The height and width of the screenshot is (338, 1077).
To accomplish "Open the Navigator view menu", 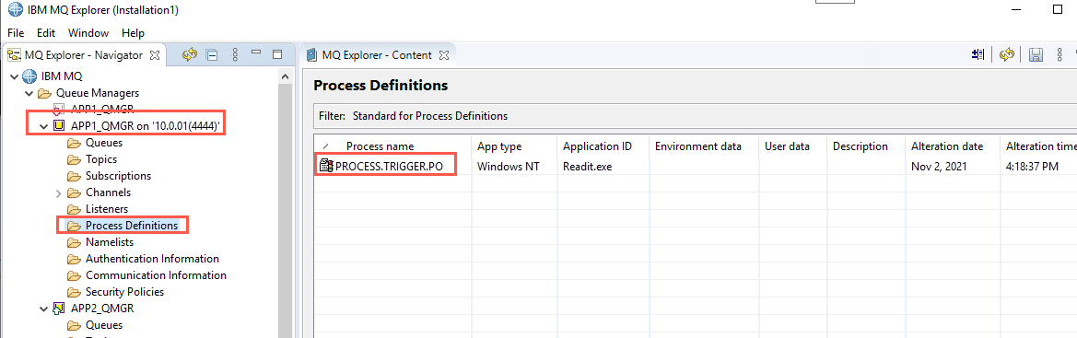I will pyautogui.click(x=235, y=54).
